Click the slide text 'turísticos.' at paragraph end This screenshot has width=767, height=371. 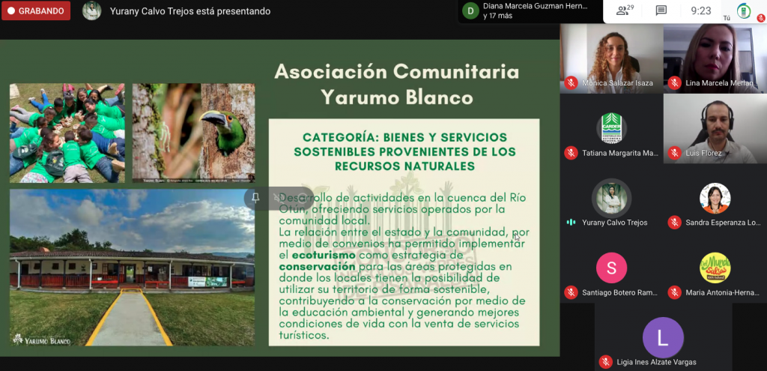coord(304,336)
